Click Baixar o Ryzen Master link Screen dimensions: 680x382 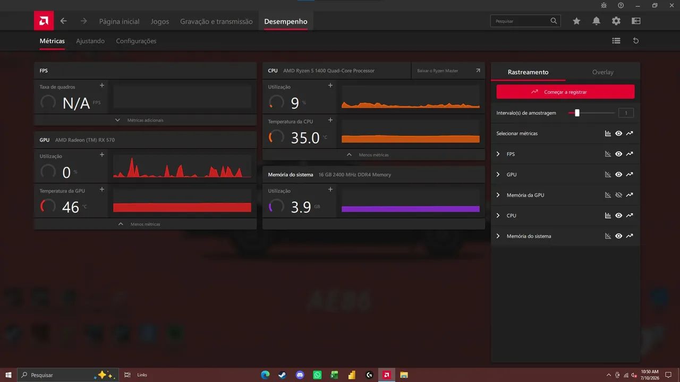tap(448, 71)
